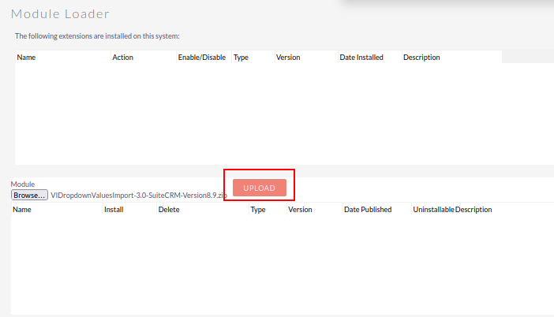Image resolution: width=554 pixels, height=317 pixels.
Task: Select the Install column header
Action: tap(114, 210)
